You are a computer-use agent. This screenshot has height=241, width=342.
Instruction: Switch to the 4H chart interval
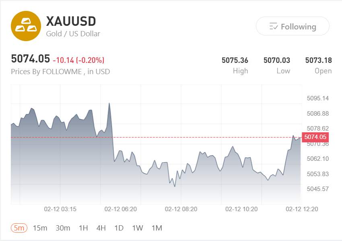click(101, 228)
